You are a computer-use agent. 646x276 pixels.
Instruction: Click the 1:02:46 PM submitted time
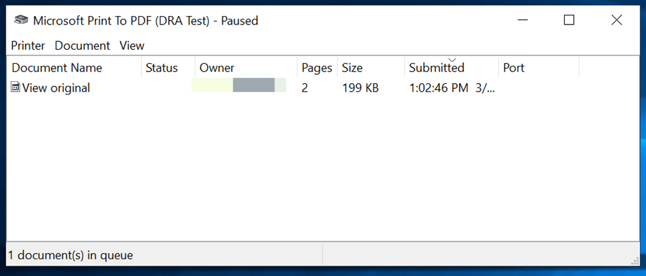438,88
